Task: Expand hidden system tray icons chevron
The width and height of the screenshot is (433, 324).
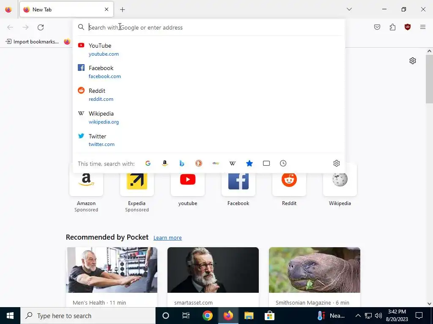Action: [x=358, y=316]
